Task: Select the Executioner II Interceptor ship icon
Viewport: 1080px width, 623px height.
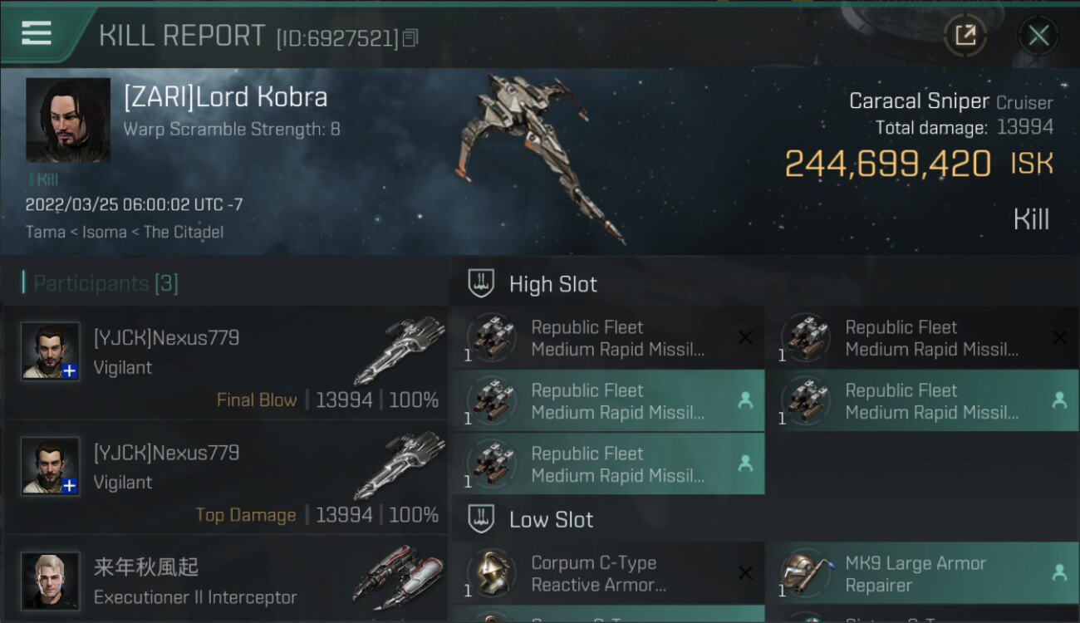Action: point(399,577)
